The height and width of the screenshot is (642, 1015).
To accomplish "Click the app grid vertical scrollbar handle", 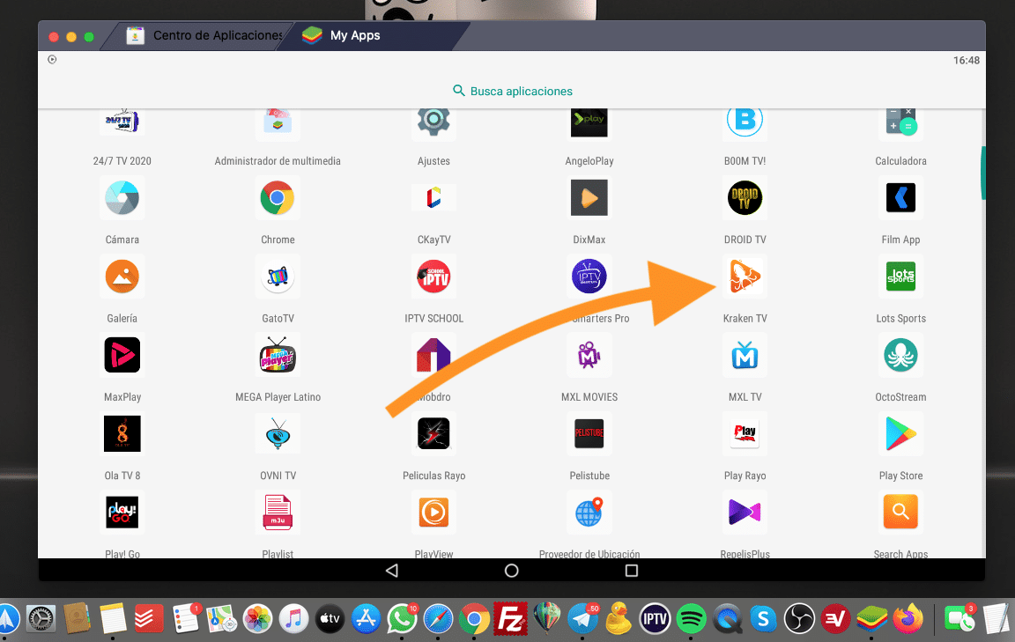I will tap(983, 173).
